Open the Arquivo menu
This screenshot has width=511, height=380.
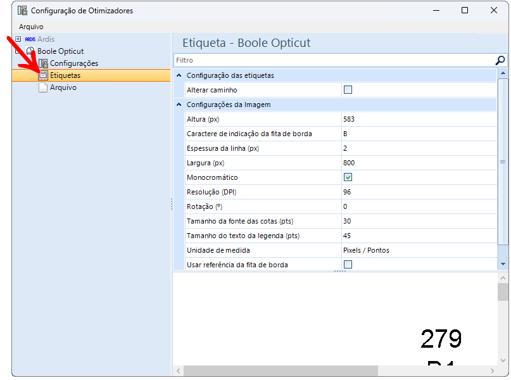click(31, 27)
